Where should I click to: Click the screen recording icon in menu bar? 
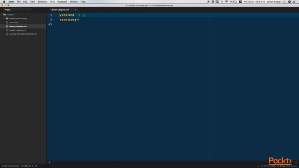[x=208, y=2]
